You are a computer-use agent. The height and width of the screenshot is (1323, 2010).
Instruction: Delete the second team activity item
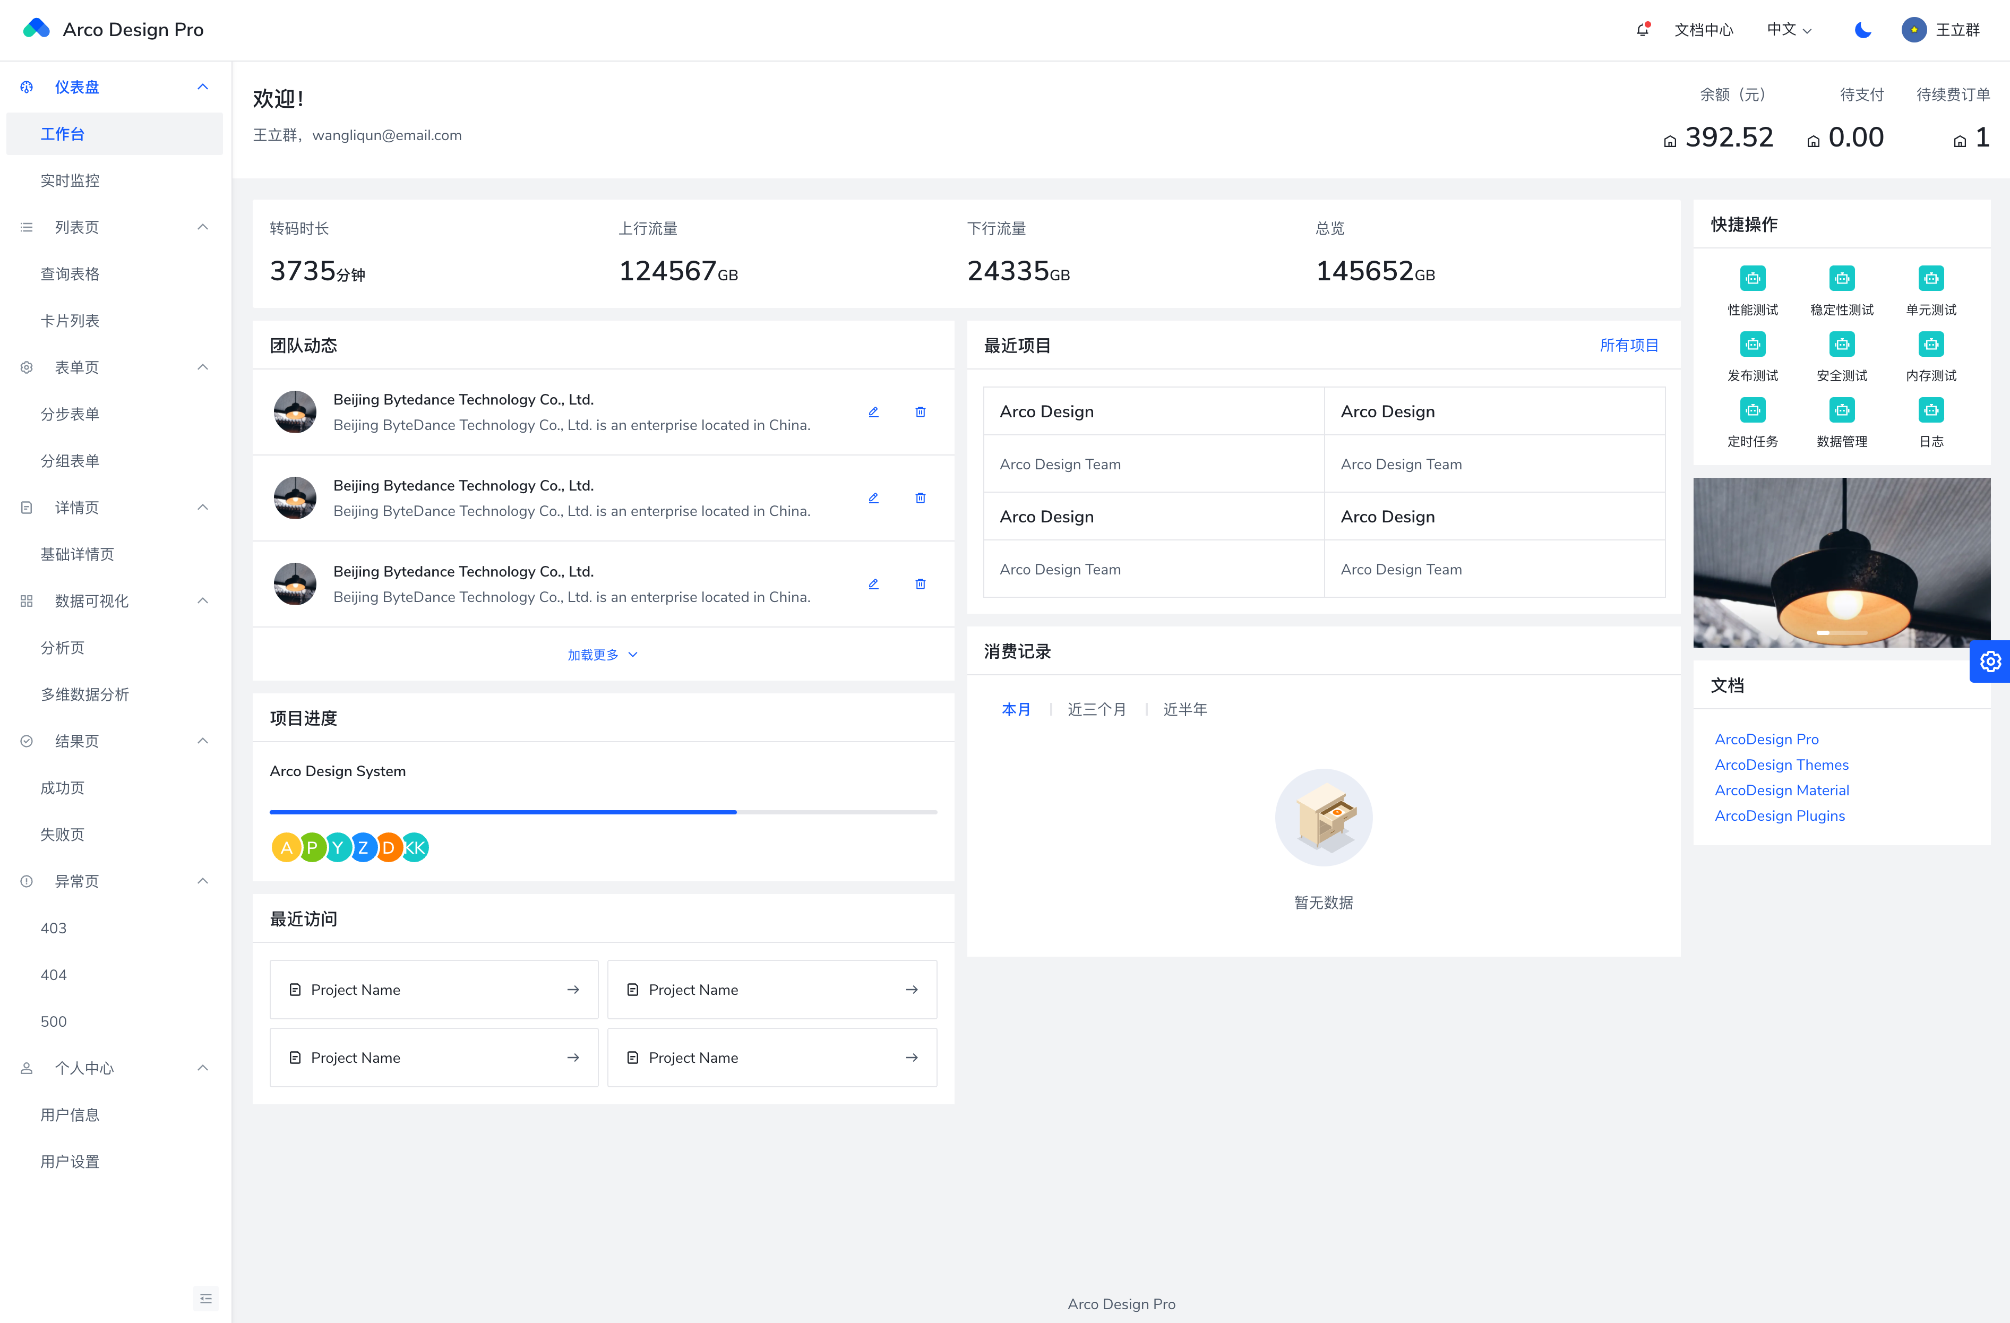(x=920, y=498)
